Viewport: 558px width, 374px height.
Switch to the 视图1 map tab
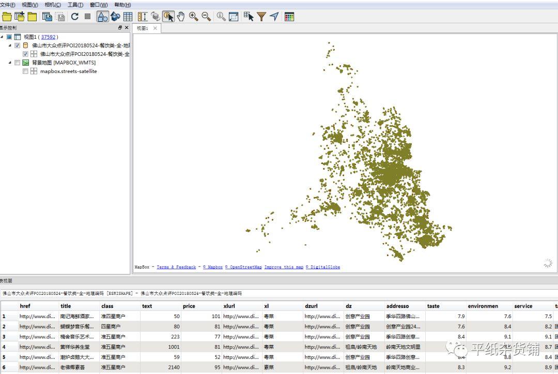tap(142, 28)
